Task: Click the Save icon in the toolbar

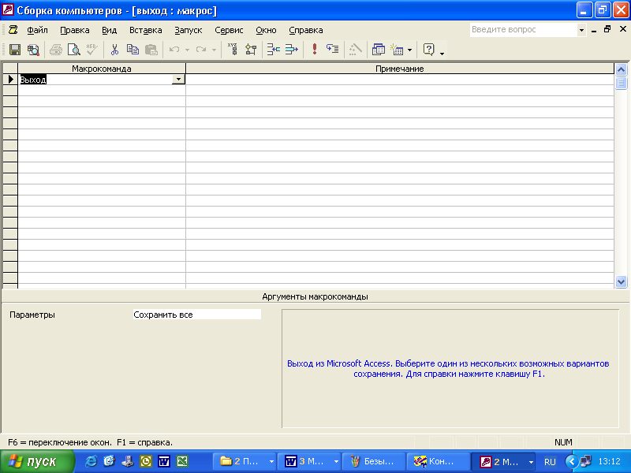Action: point(14,50)
